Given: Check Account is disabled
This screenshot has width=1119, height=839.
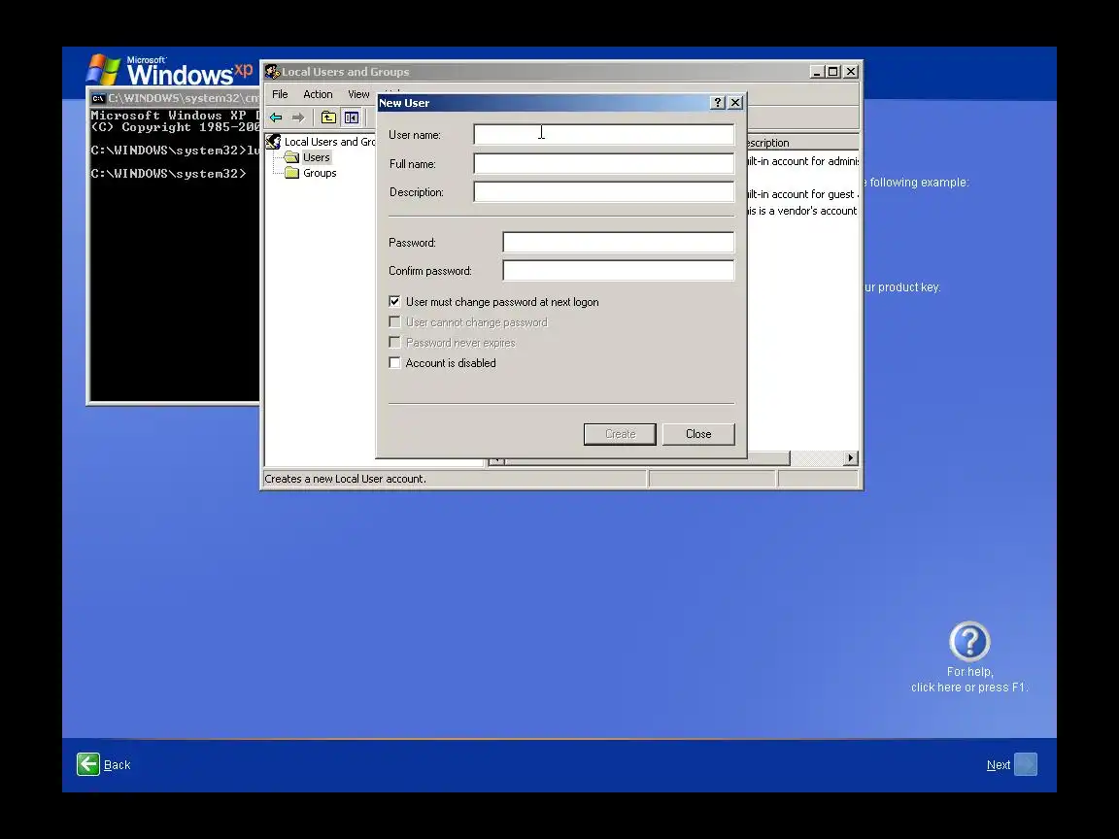Looking at the screenshot, I should tap(394, 362).
